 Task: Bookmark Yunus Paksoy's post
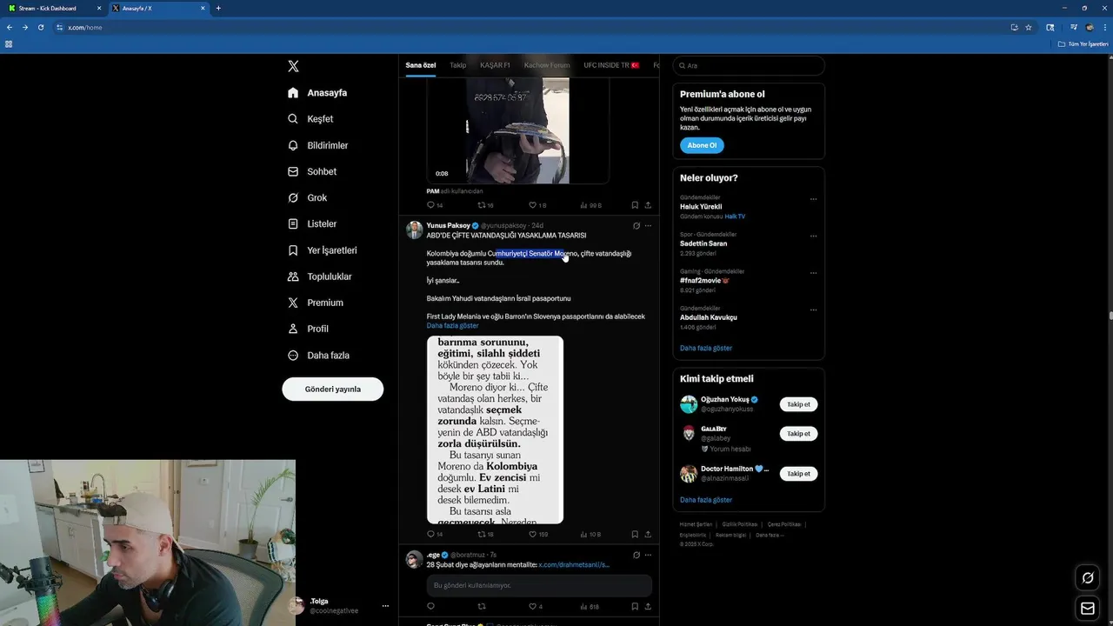pos(635,534)
